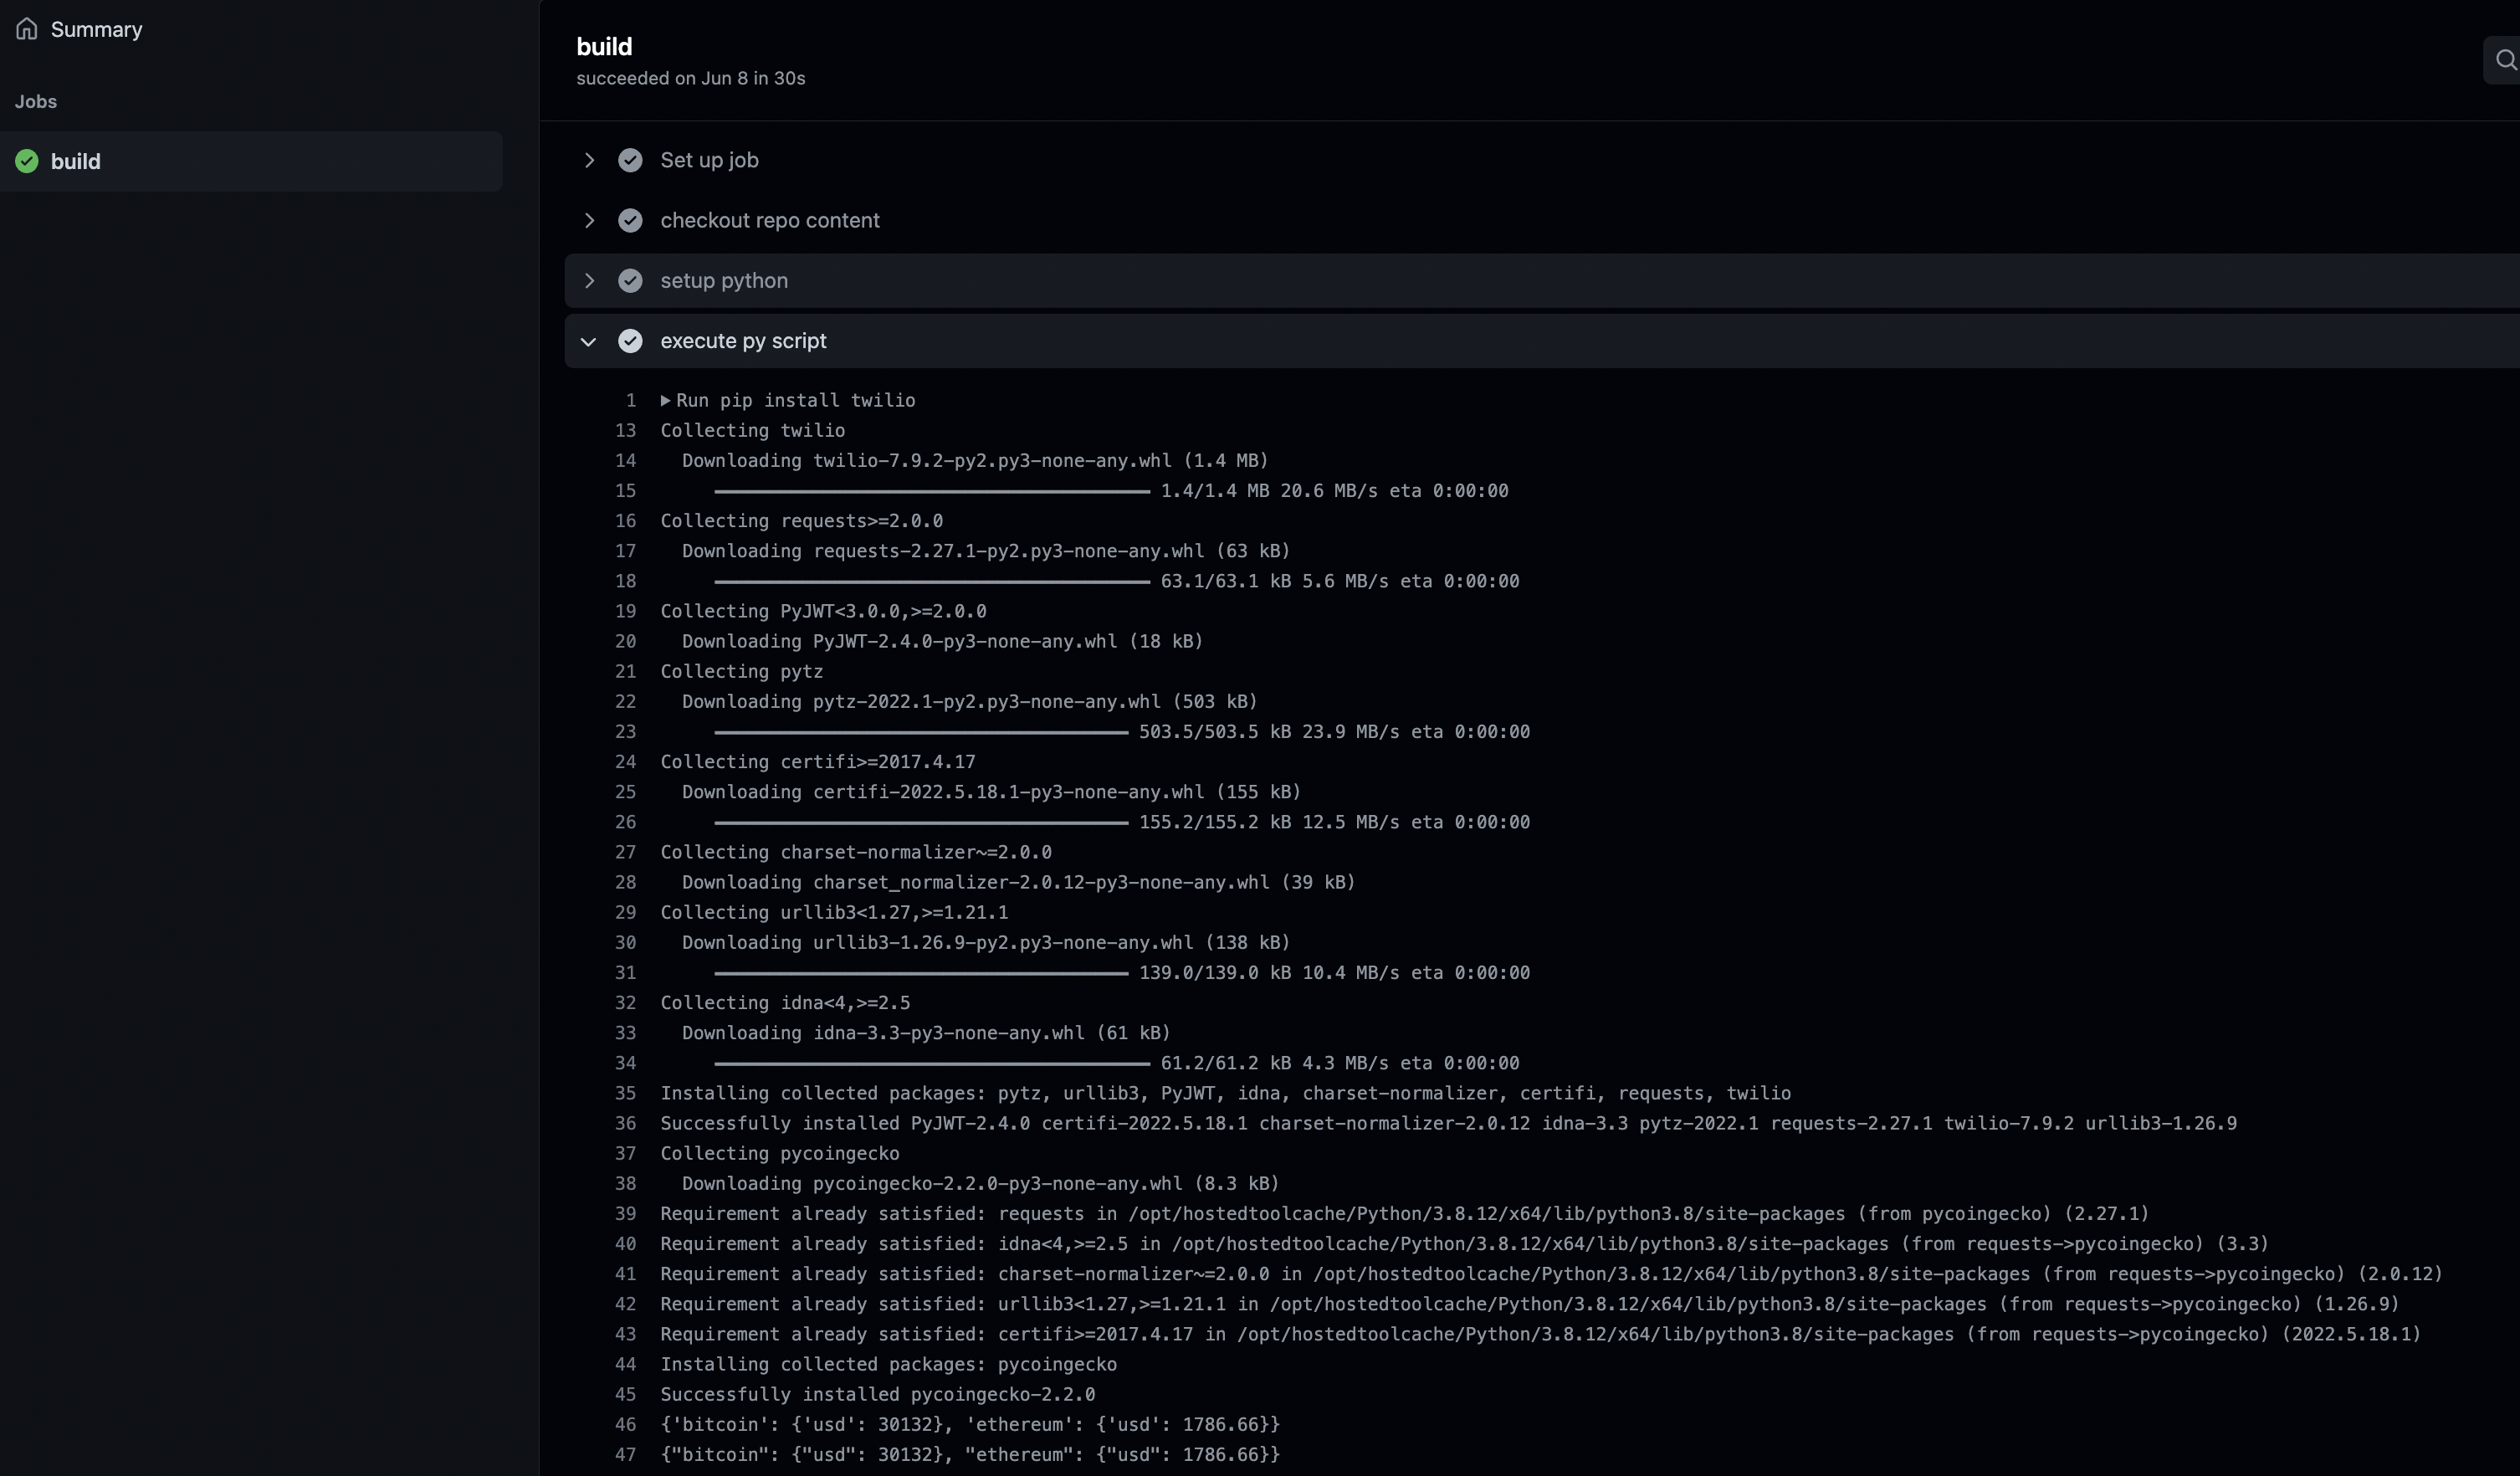Expand the checkout repo content step

click(589, 220)
